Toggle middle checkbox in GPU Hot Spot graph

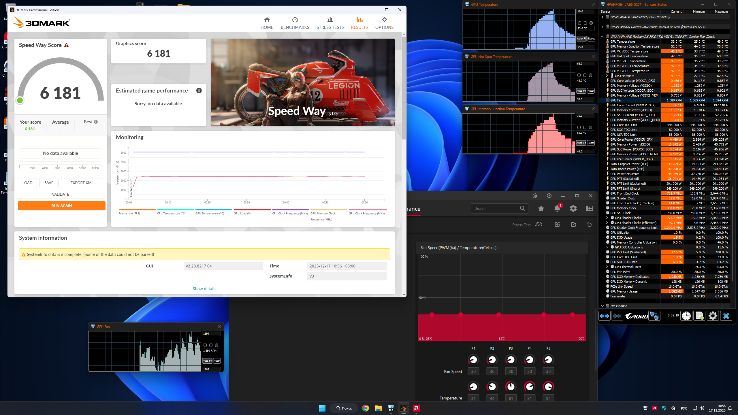[x=585, y=75]
